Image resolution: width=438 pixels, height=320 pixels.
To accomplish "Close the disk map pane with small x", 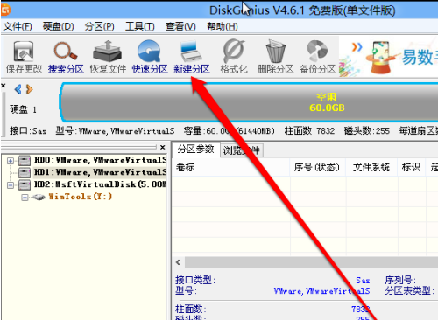I will click(4, 86).
